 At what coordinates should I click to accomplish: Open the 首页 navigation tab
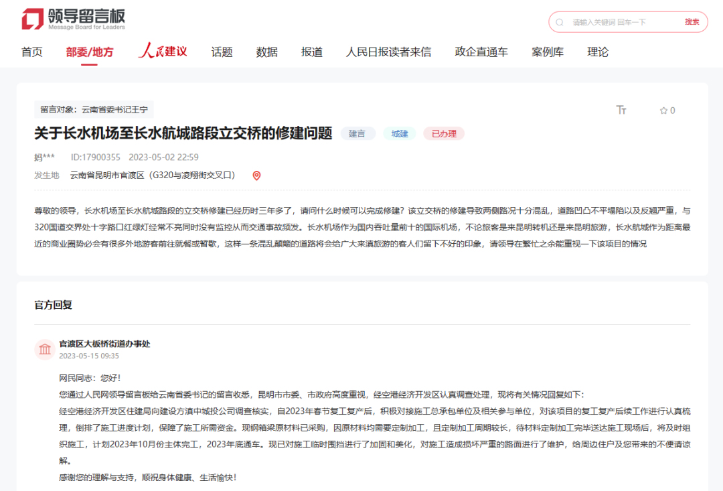32,52
